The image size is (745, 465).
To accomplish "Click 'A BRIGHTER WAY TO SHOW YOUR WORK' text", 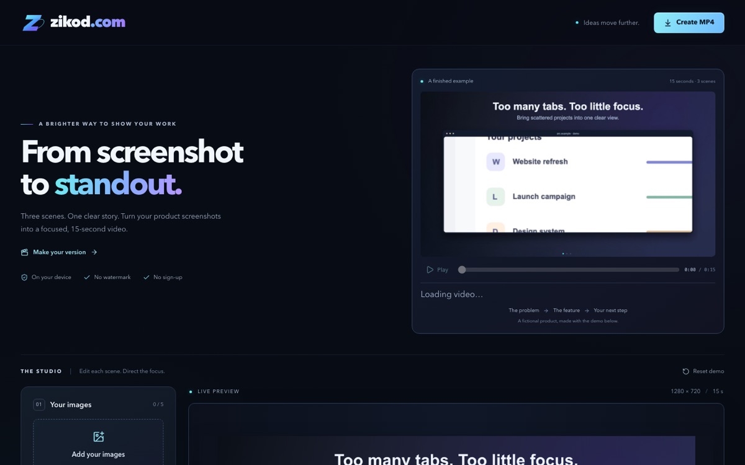I will coord(107,124).
